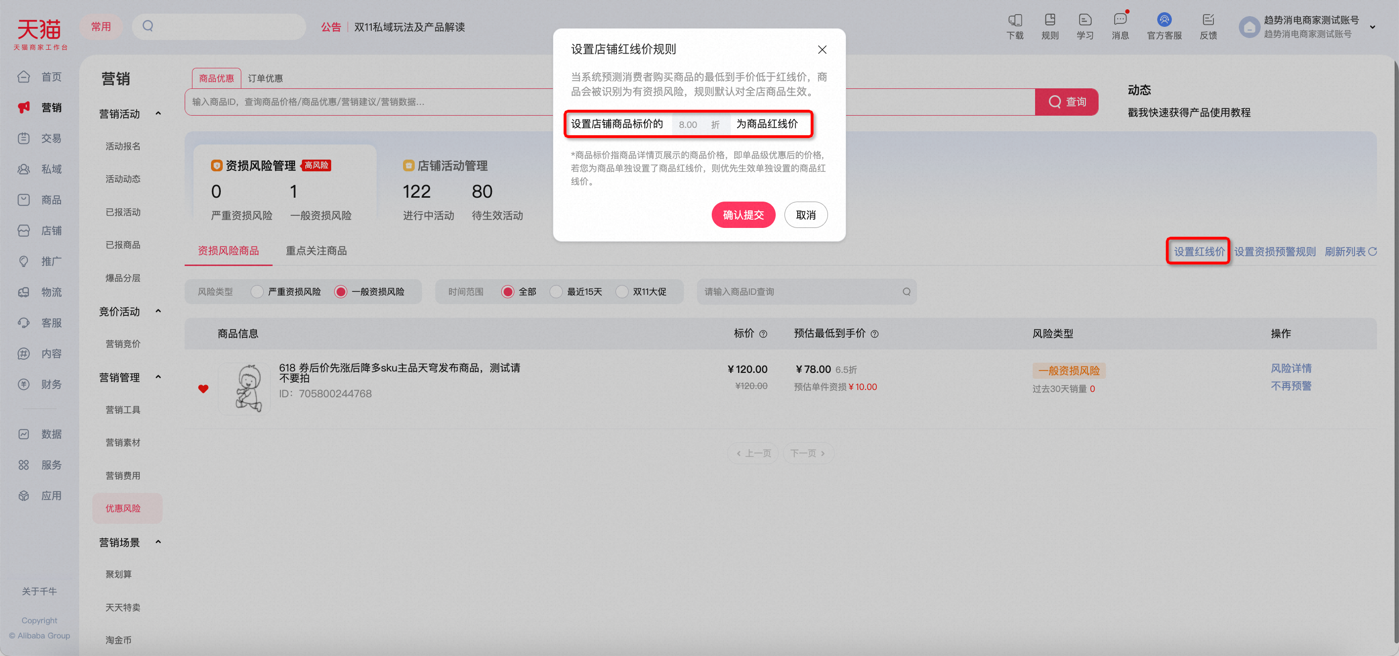Open 双11私域玩法及产品解读 announcement
Image resolution: width=1399 pixels, height=656 pixels.
409,27
